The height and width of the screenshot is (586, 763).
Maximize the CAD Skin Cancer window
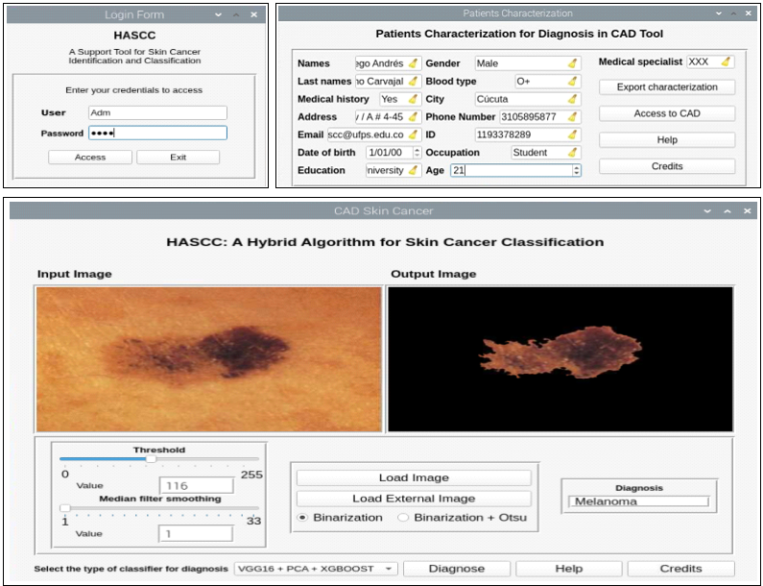(727, 211)
